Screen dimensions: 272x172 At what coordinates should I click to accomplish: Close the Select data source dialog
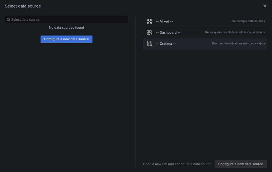[x=265, y=6]
